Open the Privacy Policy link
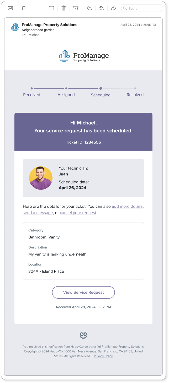This screenshot has width=169, height=383. pos(103,356)
